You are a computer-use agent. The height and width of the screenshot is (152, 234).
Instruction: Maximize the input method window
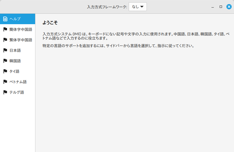point(221,7)
